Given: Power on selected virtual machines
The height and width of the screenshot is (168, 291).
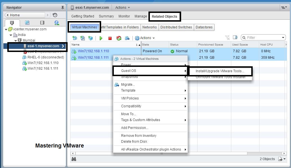Looking at the screenshot, I should click(x=101, y=38).
